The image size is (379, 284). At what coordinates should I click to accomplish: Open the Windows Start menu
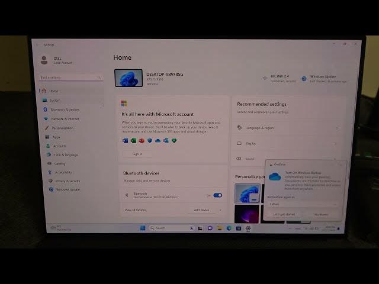(x=143, y=228)
